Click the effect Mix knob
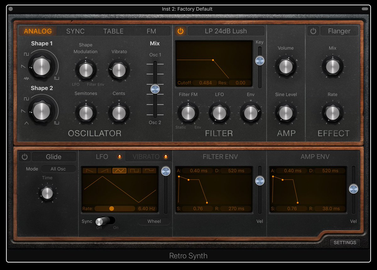The image size is (377, 270). click(x=332, y=66)
